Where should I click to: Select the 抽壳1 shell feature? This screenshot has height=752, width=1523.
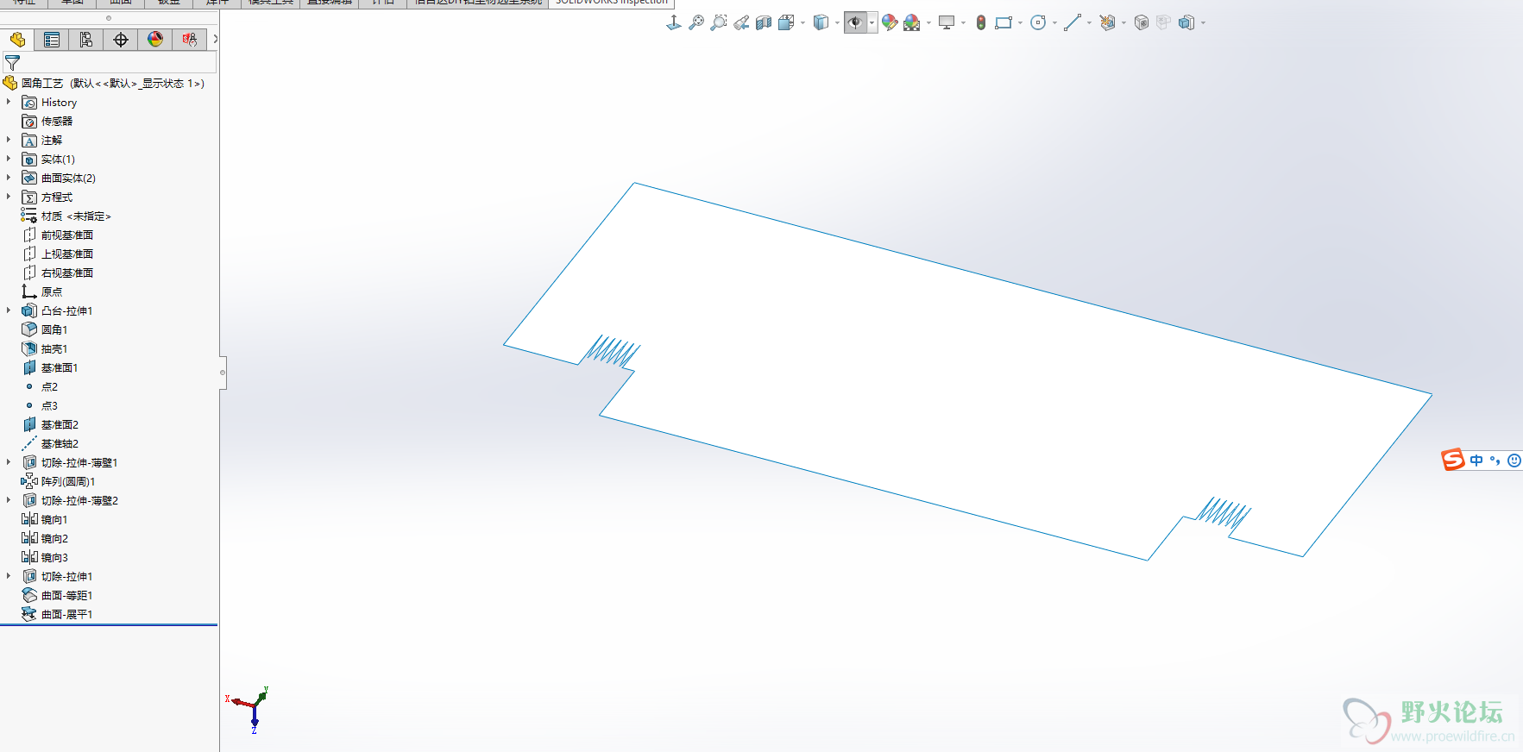(44, 348)
